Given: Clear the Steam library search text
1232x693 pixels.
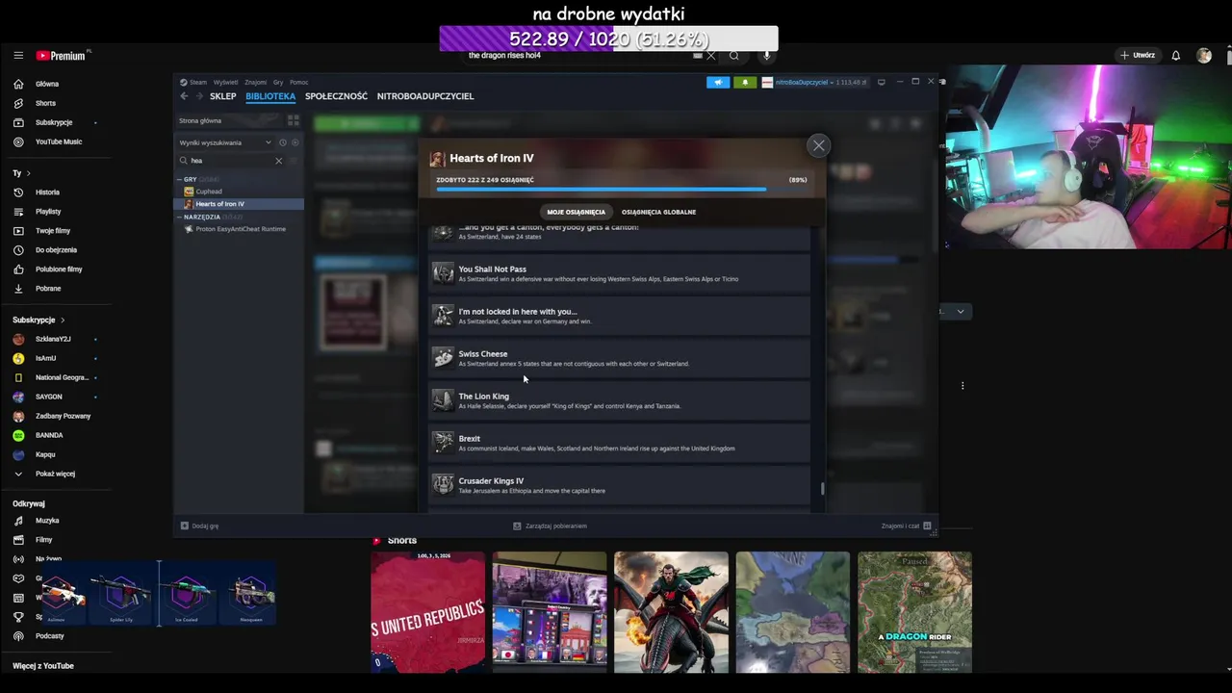Looking at the screenshot, I should click(x=279, y=161).
